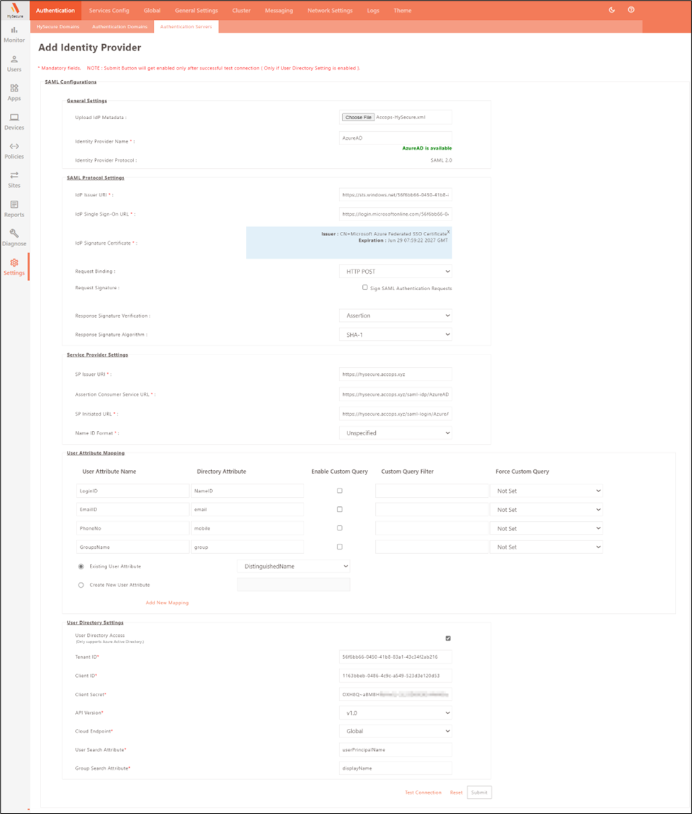Open the Monitor sidebar icon
This screenshot has width=692, height=814.
[x=14, y=30]
